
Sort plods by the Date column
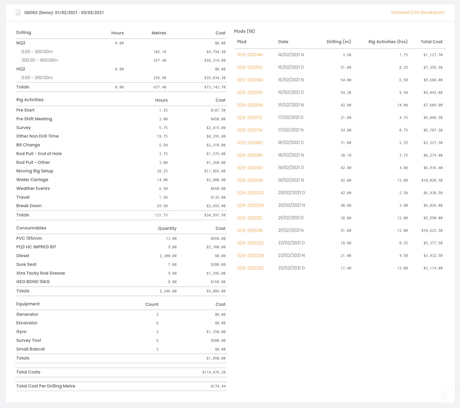(x=283, y=42)
